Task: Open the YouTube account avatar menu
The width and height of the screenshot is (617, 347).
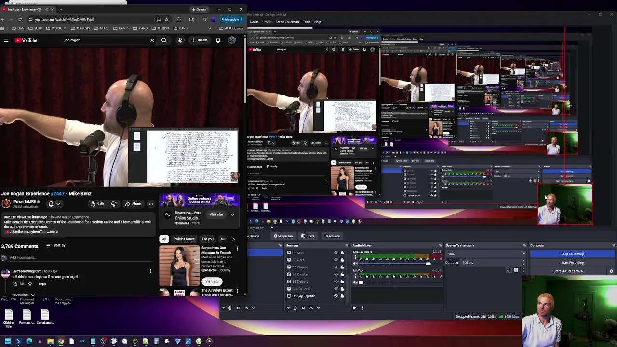Action: tap(232, 40)
